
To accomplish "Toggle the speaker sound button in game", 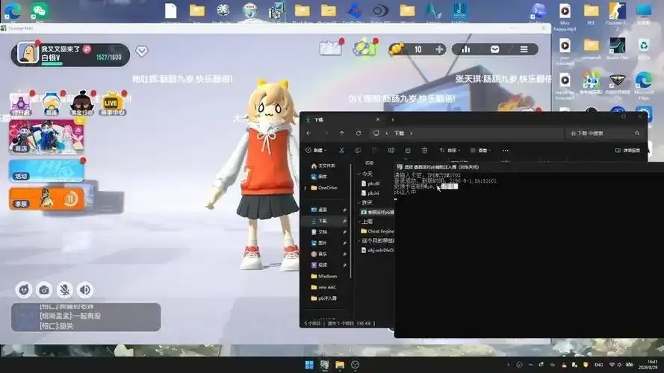I will pos(85,289).
